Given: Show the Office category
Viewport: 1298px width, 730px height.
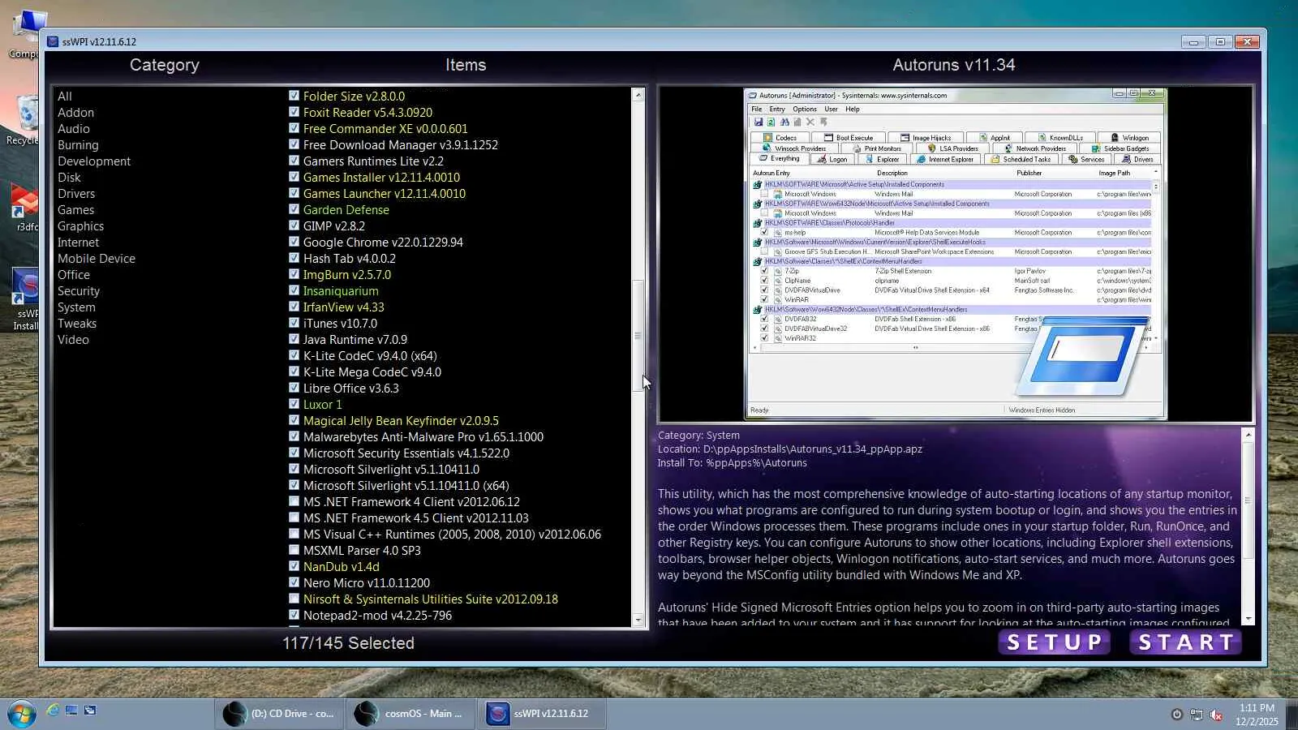Looking at the screenshot, I should [x=74, y=274].
